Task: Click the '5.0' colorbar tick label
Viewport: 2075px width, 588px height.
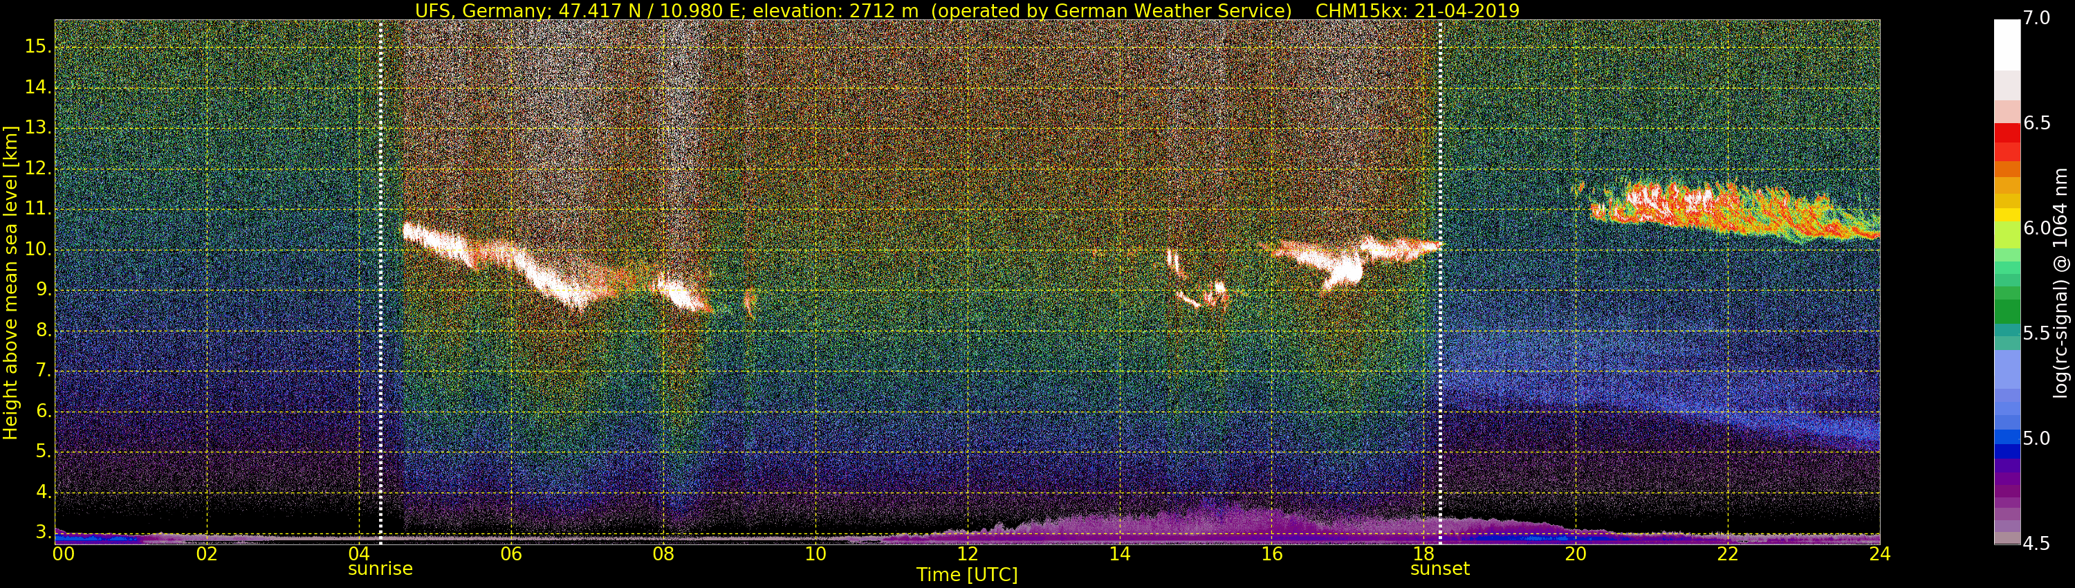Action: click(2036, 439)
